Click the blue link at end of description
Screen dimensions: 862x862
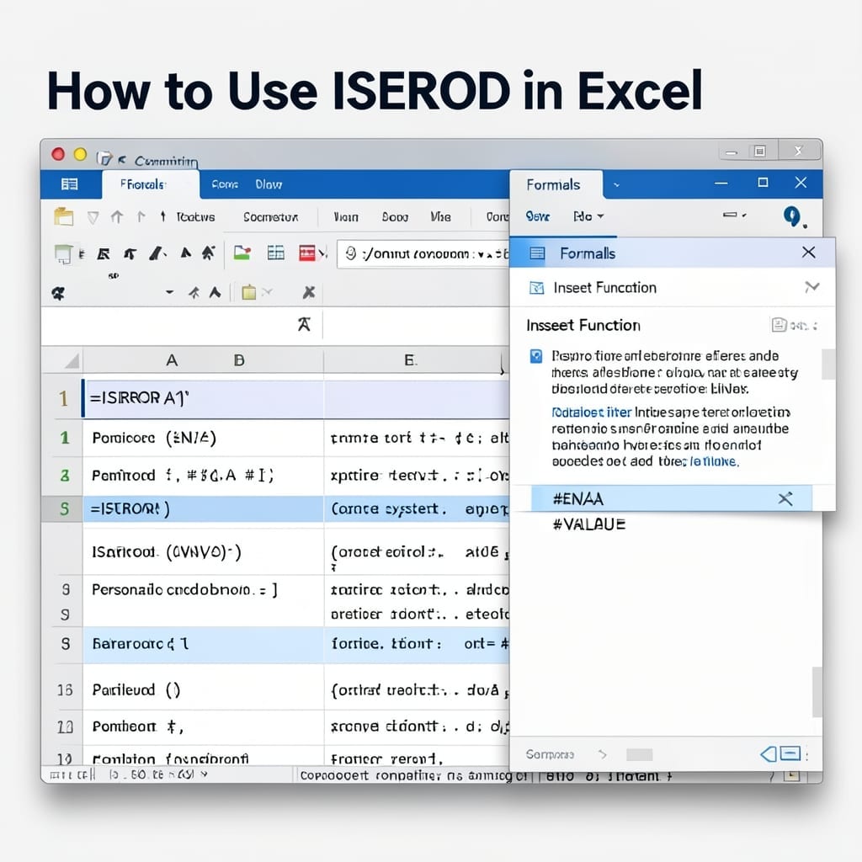(x=714, y=461)
